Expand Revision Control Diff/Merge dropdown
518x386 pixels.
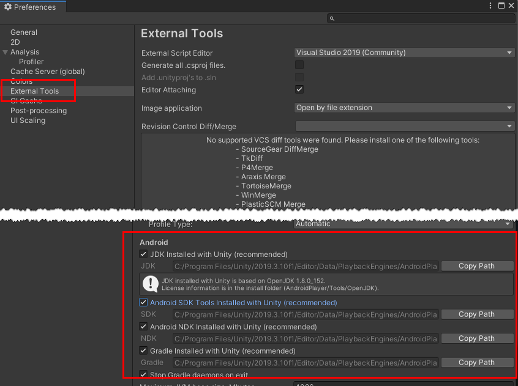click(404, 126)
